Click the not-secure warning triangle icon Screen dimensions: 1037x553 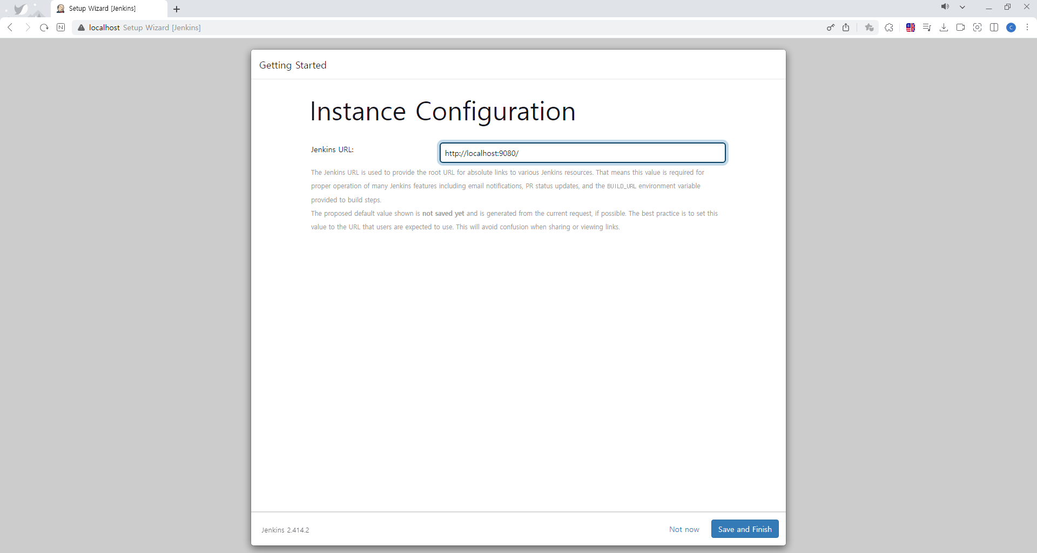(x=82, y=28)
